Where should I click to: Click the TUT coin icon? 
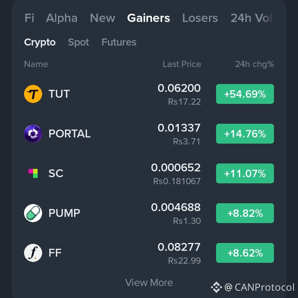coord(33,94)
